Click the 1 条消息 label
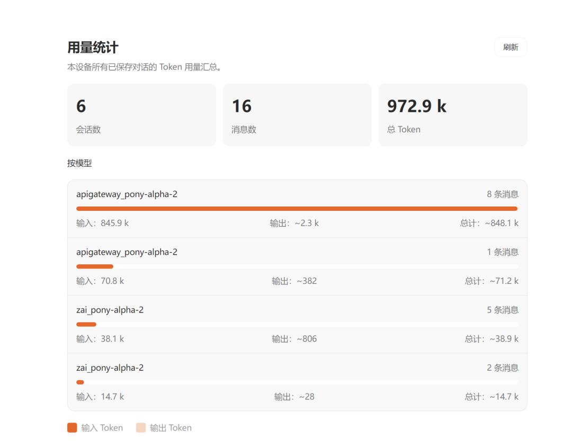Viewport: 572px width, 447px height. 502,252
